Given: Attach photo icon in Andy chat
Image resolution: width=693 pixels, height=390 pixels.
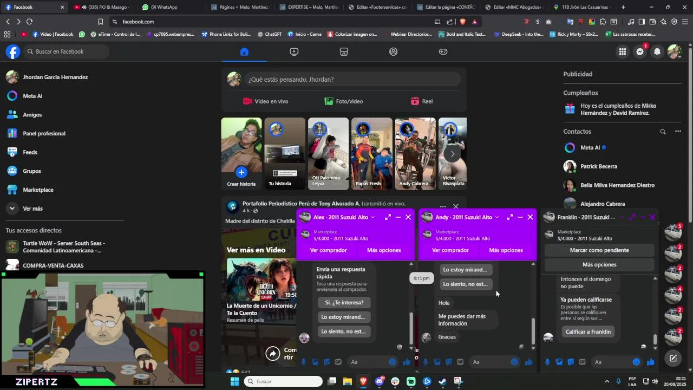Looking at the screenshot, I should coord(437,362).
